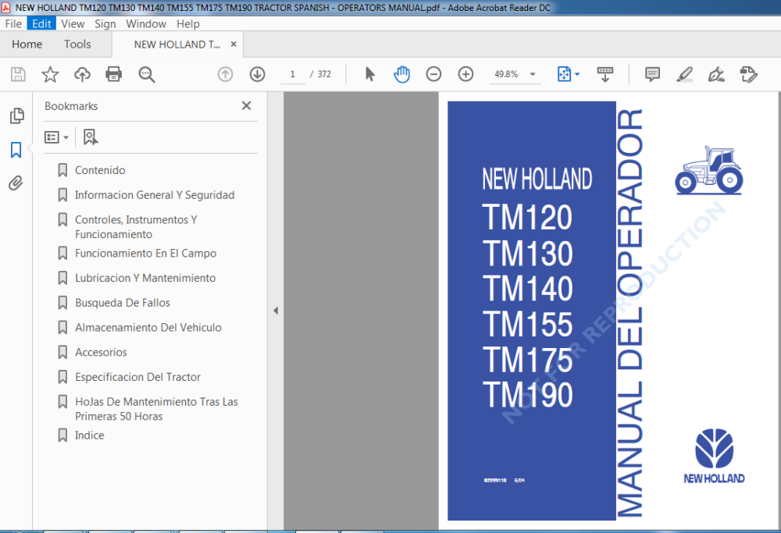781x533 pixels.
Task: Open the Find text magnifier tool
Action: coord(147,74)
